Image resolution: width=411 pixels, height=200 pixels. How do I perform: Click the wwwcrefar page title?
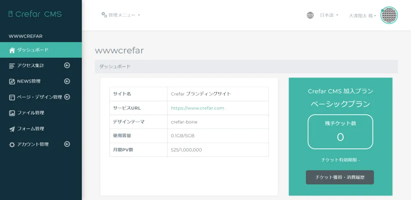(x=119, y=50)
